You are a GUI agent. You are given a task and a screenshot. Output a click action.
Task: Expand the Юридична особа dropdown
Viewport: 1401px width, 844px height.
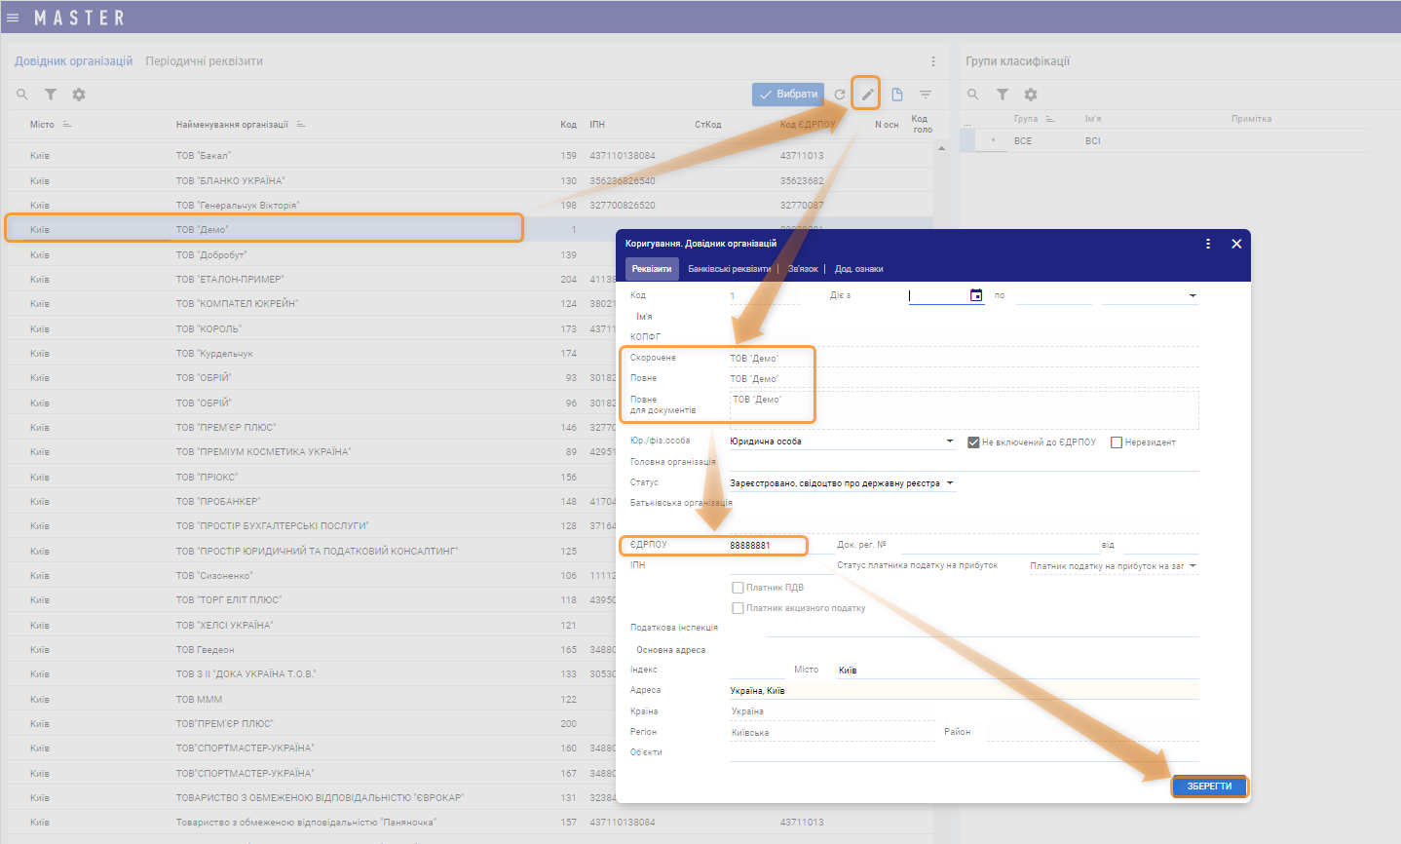950,441
